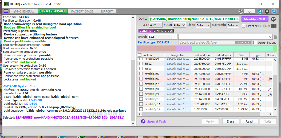Check the mmcblk0p9 partition checkbox
Screen dimensions: 281x138
coord(141,94)
